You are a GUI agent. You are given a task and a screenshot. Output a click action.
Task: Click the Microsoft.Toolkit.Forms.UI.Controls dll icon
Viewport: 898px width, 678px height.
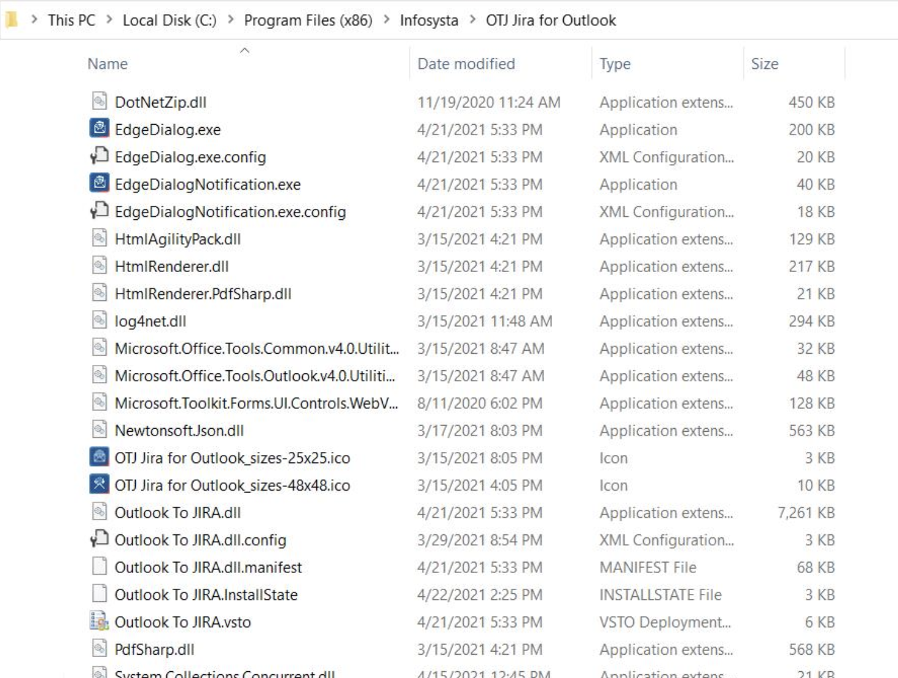(x=100, y=402)
